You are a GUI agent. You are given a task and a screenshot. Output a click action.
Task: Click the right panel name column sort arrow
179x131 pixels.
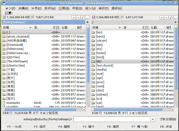tap(120, 27)
